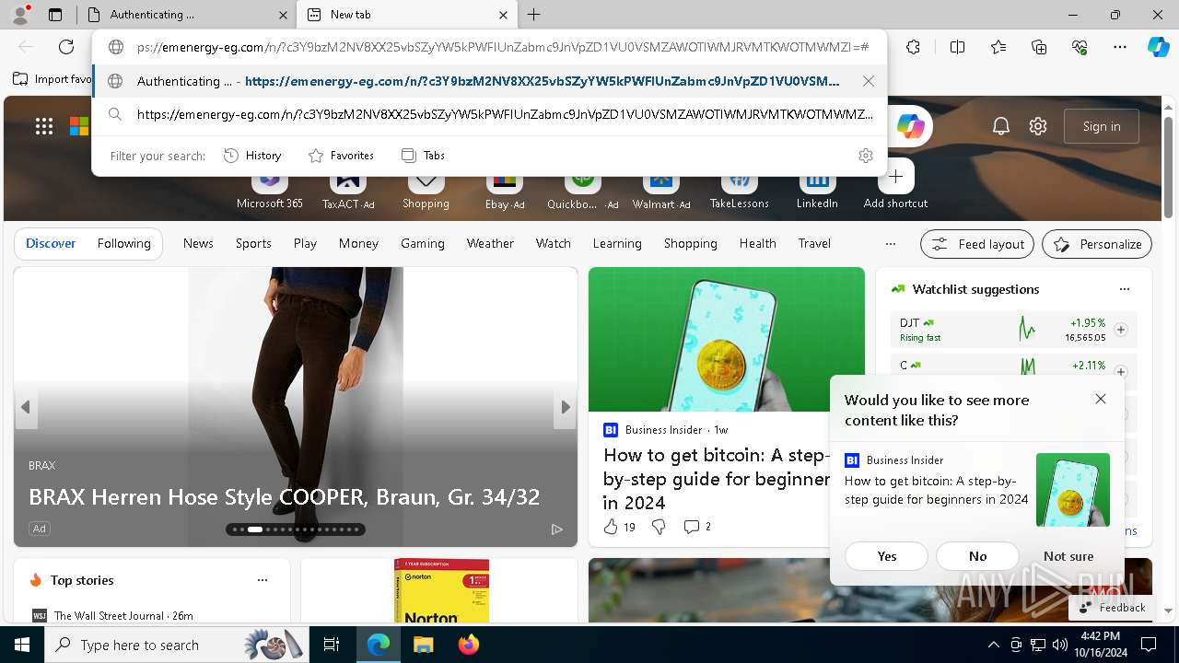Close the 'Would you like to see more' popup
Viewport: 1179px width, 663px height.
click(x=1101, y=399)
